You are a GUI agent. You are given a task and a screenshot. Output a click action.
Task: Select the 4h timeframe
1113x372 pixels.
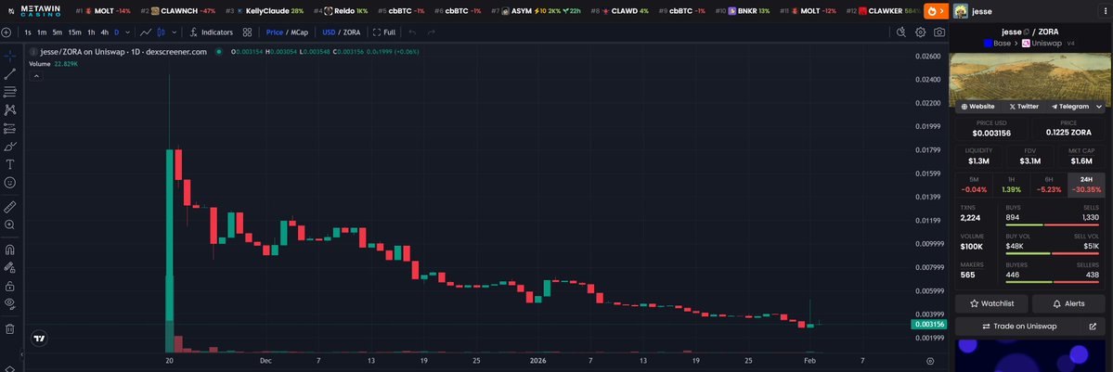coord(104,32)
